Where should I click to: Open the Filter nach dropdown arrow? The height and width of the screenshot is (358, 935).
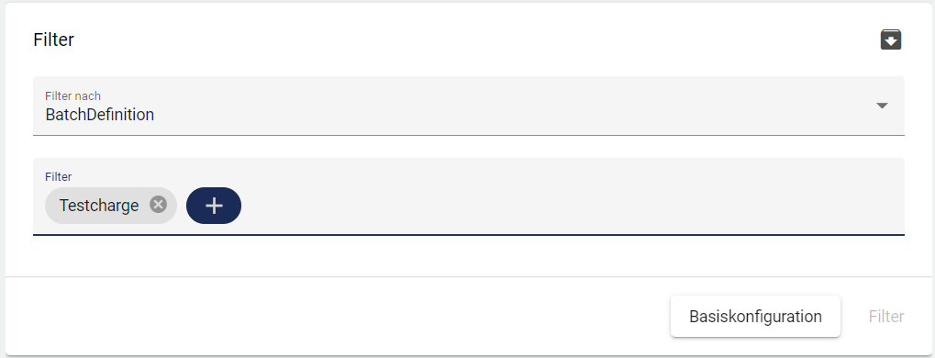tap(882, 106)
